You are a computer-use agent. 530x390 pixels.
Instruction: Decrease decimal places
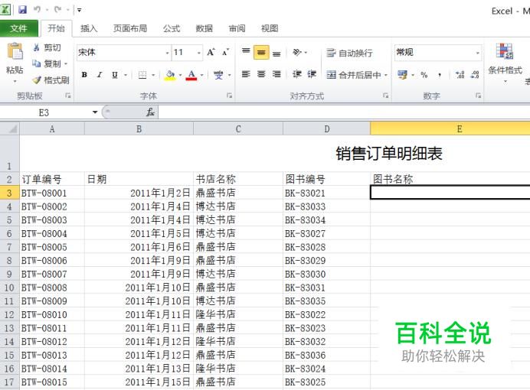(x=475, y=75)
